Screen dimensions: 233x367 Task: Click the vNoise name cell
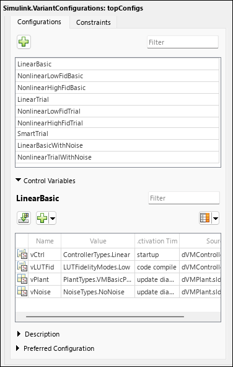[x=45, y=292]
